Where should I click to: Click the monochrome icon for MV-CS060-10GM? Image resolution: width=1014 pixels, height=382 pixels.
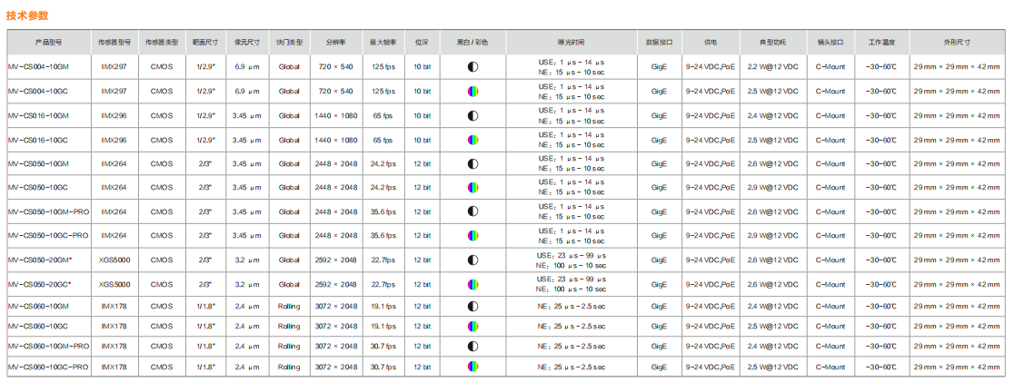pyautogui.click(x=472, y=307)
